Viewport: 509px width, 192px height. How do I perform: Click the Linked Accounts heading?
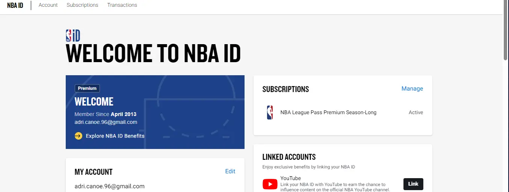click(289, 157)
